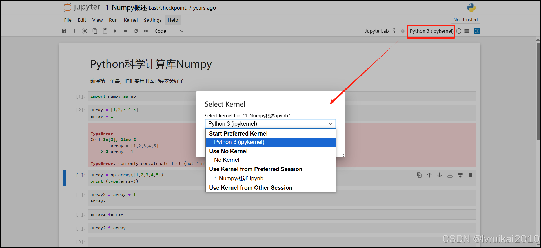
Task: Choose No Kernel option
Action: pyautogui.click(x=270, y=160)
